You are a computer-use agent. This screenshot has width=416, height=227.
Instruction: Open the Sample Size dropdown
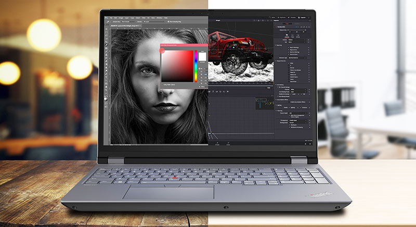click(x=128, y=22)
